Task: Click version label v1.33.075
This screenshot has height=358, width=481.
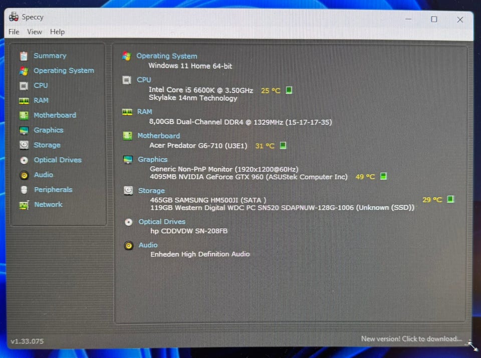Action: click(x=27, y=341)
